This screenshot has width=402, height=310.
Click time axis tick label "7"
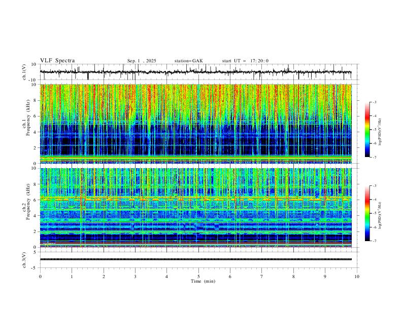point(262,277)
